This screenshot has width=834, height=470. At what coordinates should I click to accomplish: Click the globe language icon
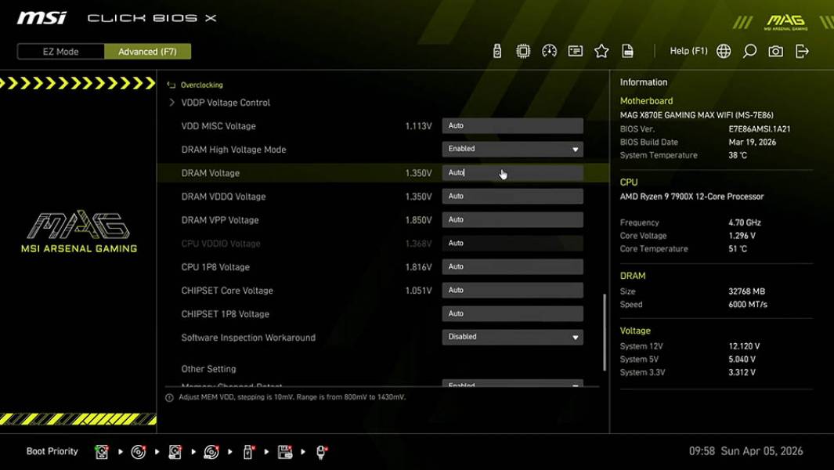point(724,50)
